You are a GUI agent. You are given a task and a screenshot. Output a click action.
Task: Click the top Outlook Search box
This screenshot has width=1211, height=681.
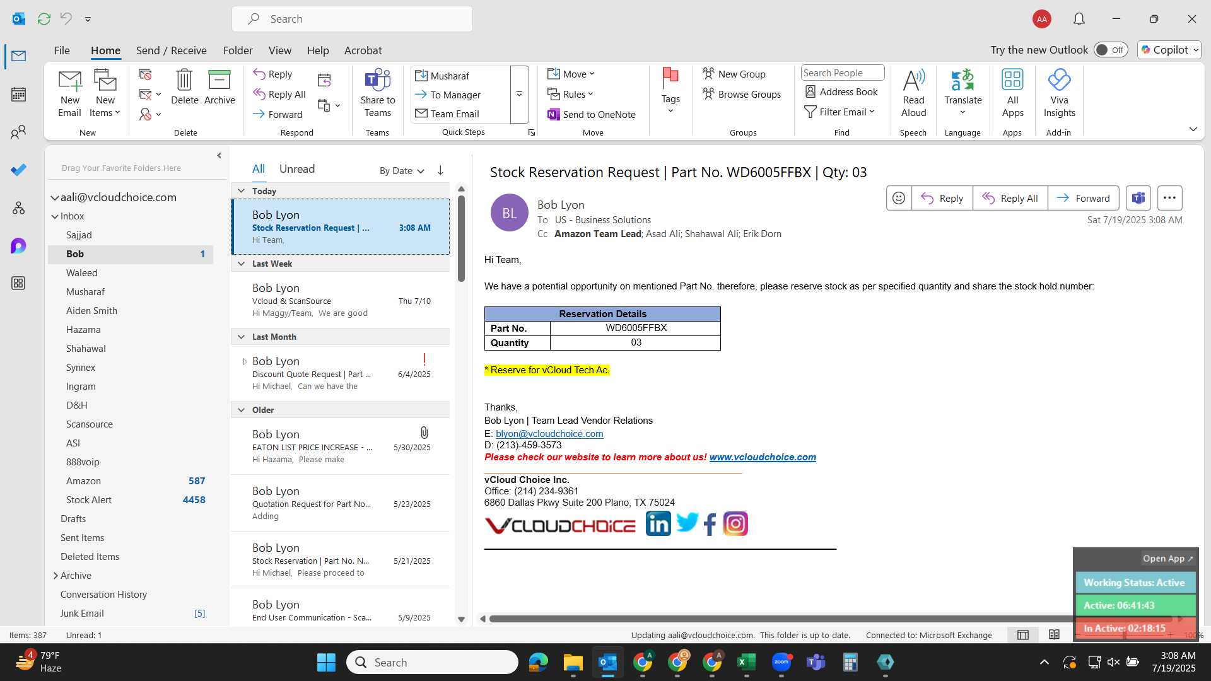click(352, 19)
